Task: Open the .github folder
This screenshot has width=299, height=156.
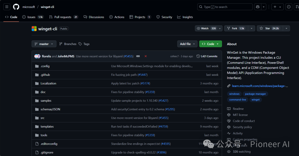Action: 45,75
